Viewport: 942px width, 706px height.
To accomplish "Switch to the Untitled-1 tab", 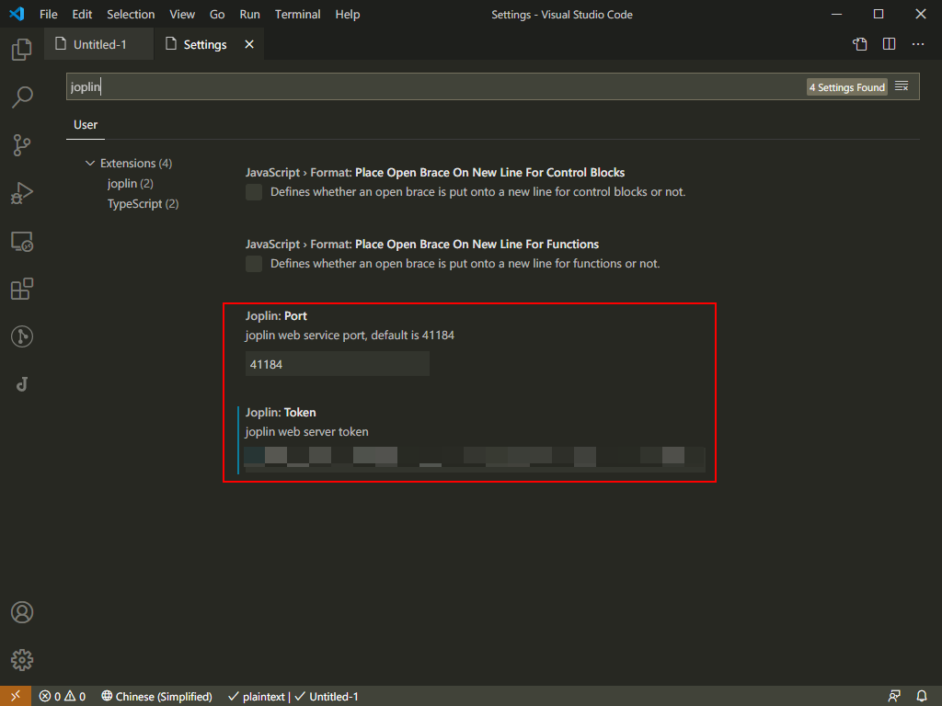I will point(99,44).
